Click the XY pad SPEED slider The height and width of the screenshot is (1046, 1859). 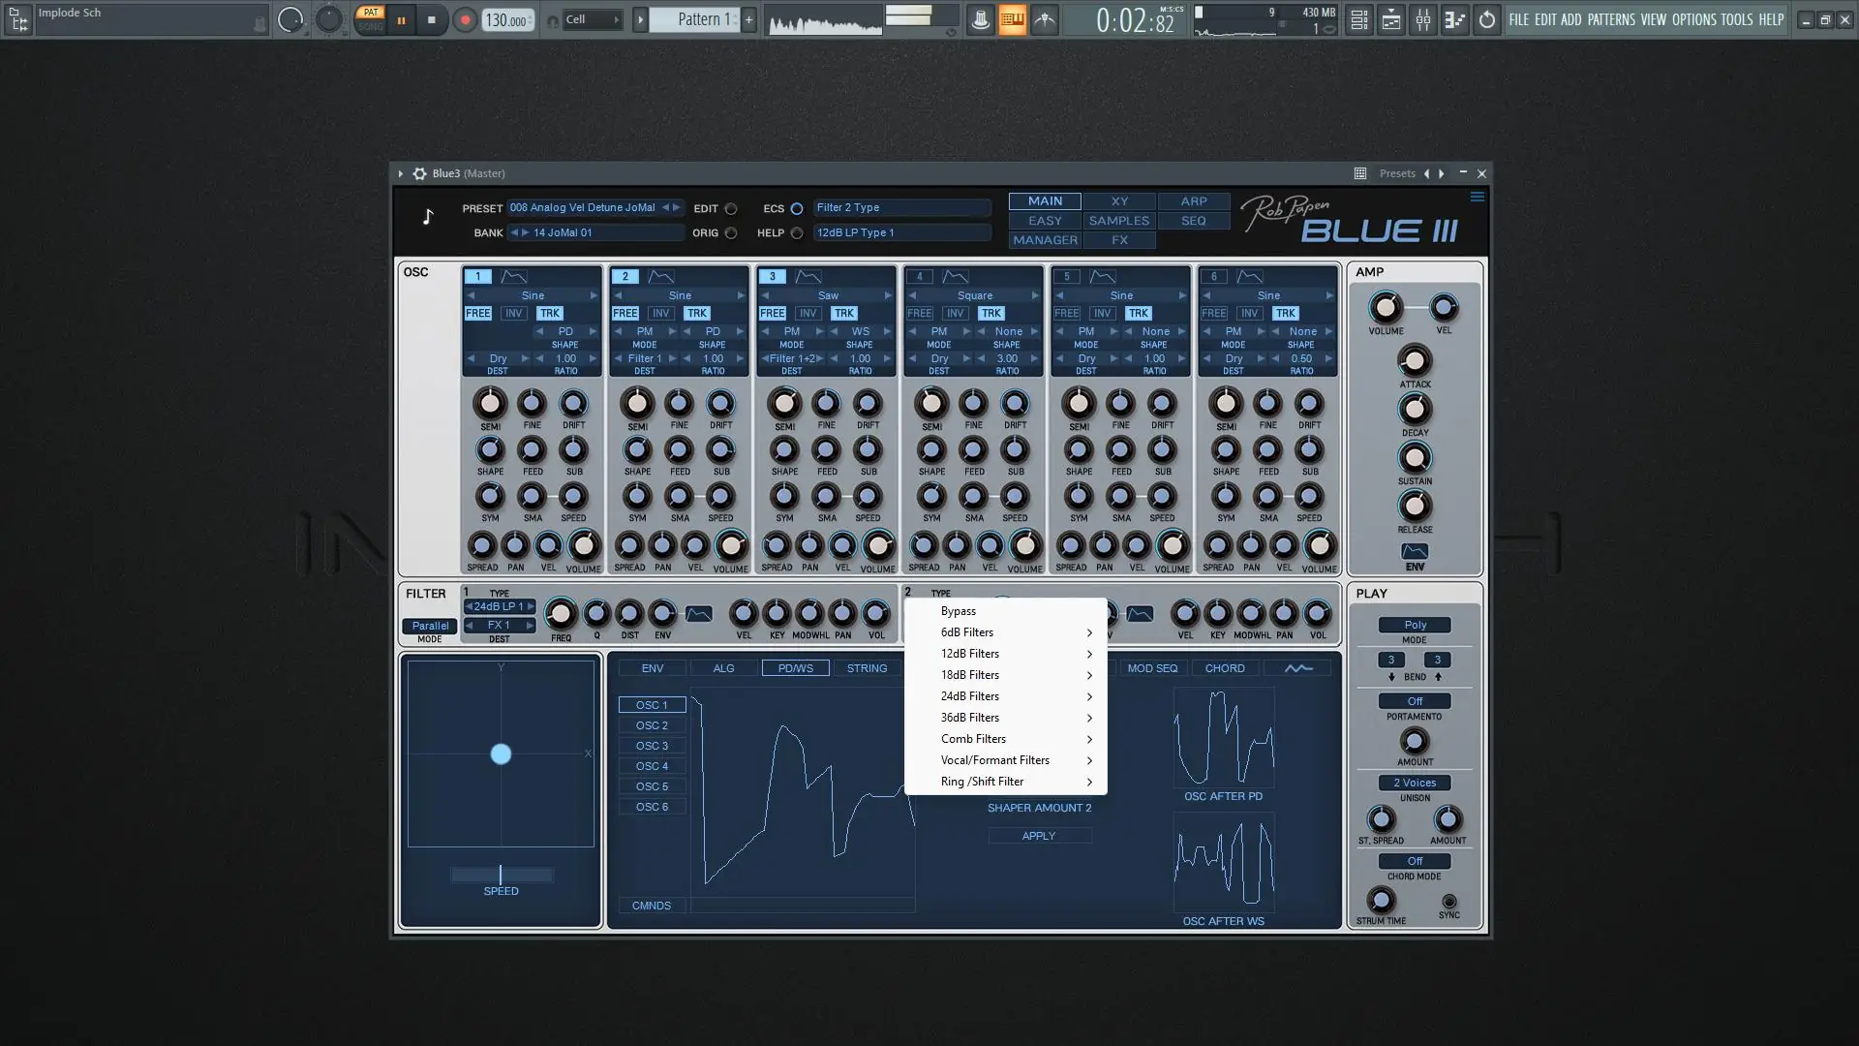coord(501,875)
